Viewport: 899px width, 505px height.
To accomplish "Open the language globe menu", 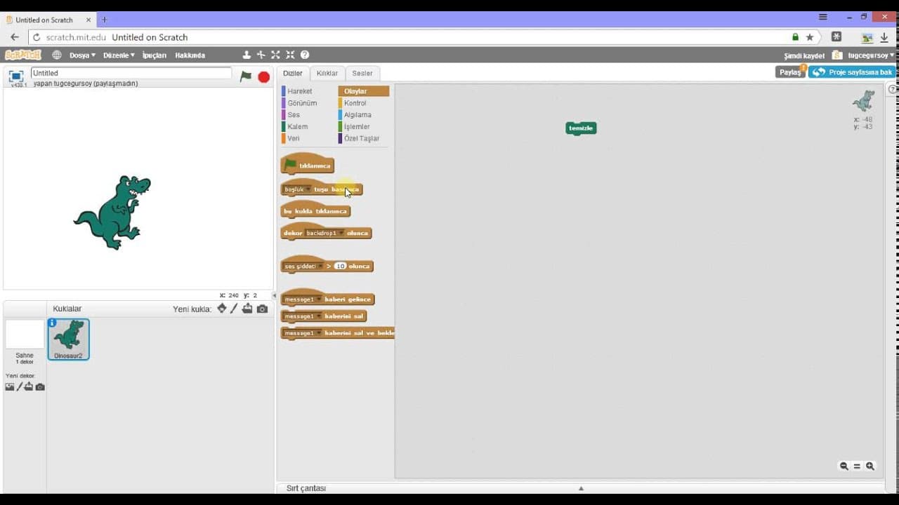I will (56, 55).
